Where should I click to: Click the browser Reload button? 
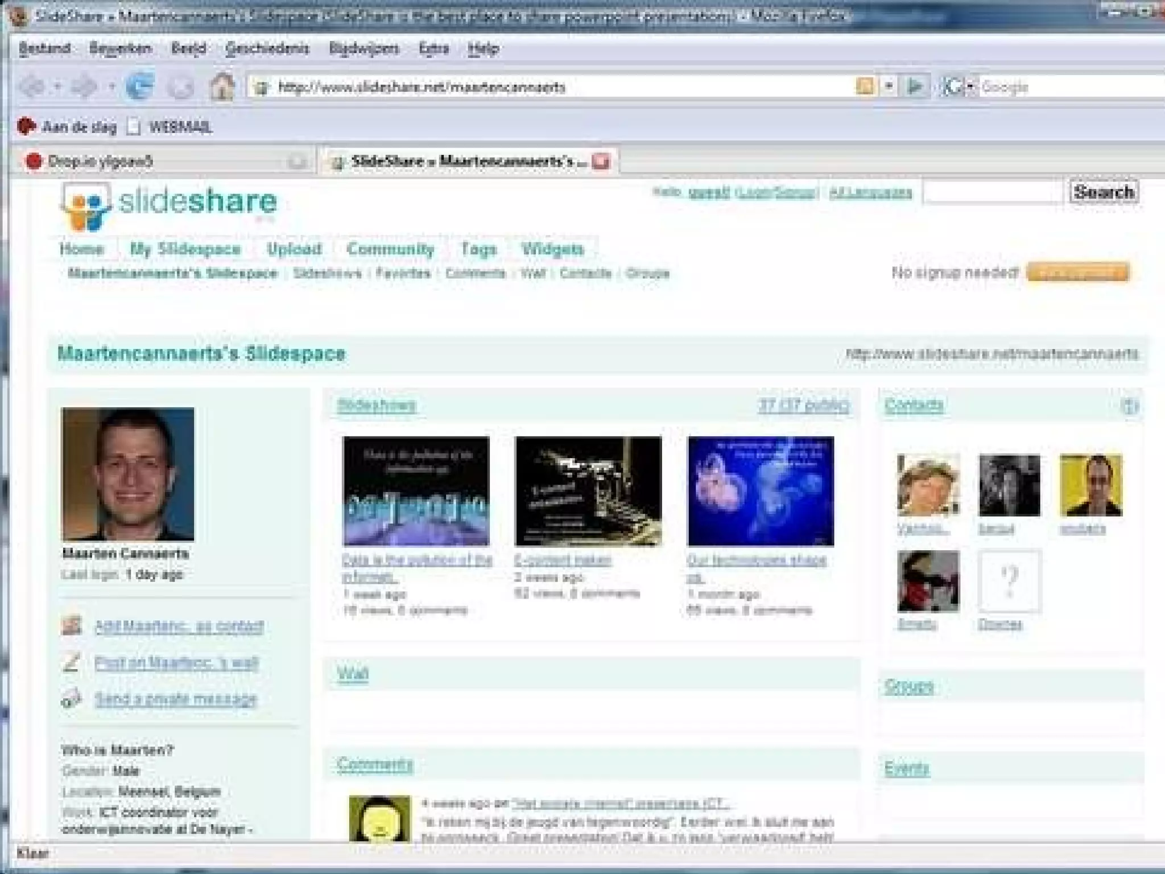click(x=139, y=87)
